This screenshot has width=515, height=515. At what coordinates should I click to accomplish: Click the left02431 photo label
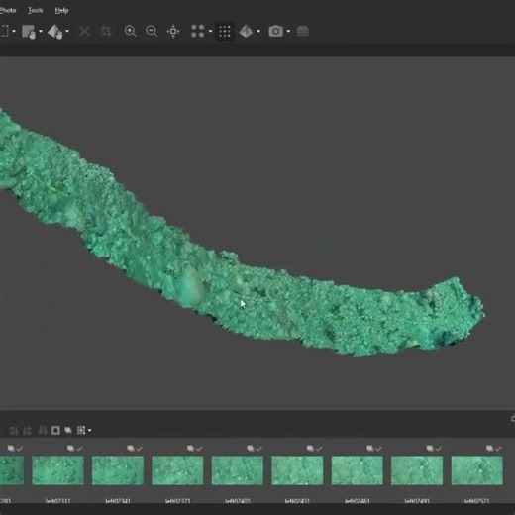[297, 501]
